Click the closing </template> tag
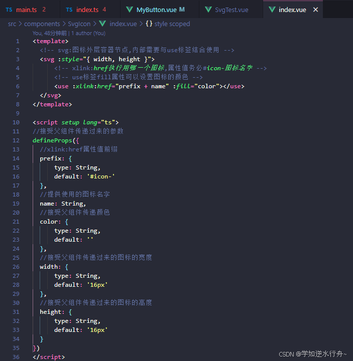 click(x=52, y=104)
